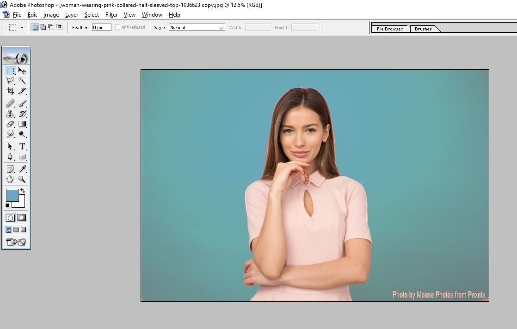Viewport: 517px width, 329px height.
Task: Click the Feather input field
Action: [101, 28]
